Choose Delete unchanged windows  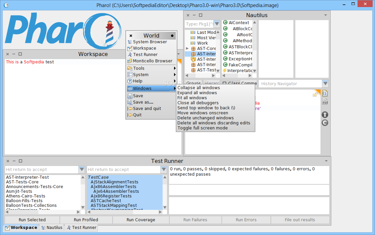pyautogui.click(x=206, y=118)
